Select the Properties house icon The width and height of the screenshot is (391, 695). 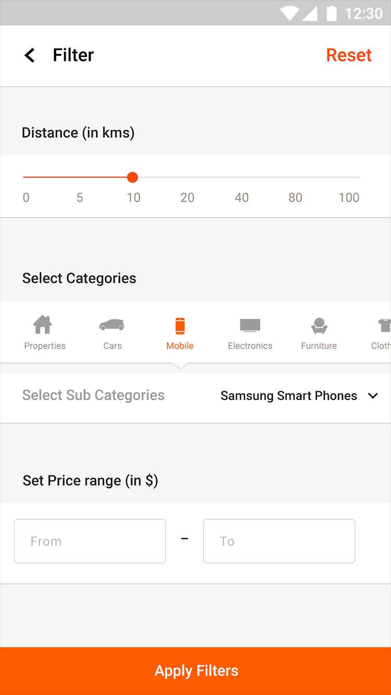click(x=43, y=325)
